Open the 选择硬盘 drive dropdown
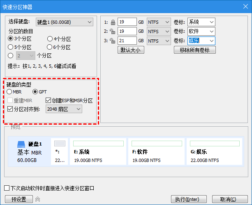 [65, 22]
